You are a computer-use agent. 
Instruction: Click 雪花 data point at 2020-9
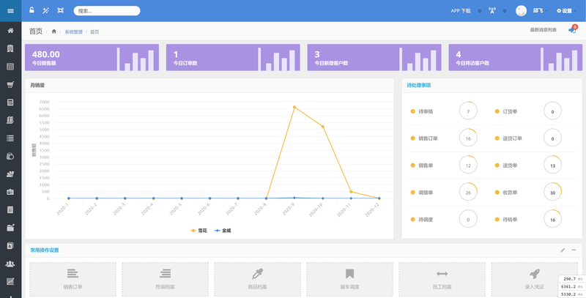click(294, 107)
